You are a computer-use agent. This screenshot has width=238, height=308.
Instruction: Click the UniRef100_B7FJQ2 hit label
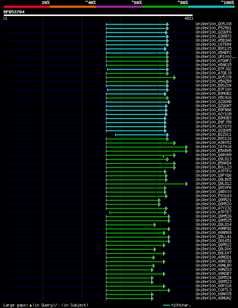pyautogui.click(x=213, y=69)
